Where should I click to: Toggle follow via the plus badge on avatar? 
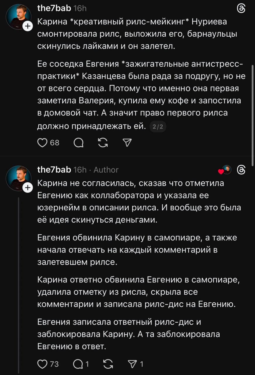click(x=28, y=26)
